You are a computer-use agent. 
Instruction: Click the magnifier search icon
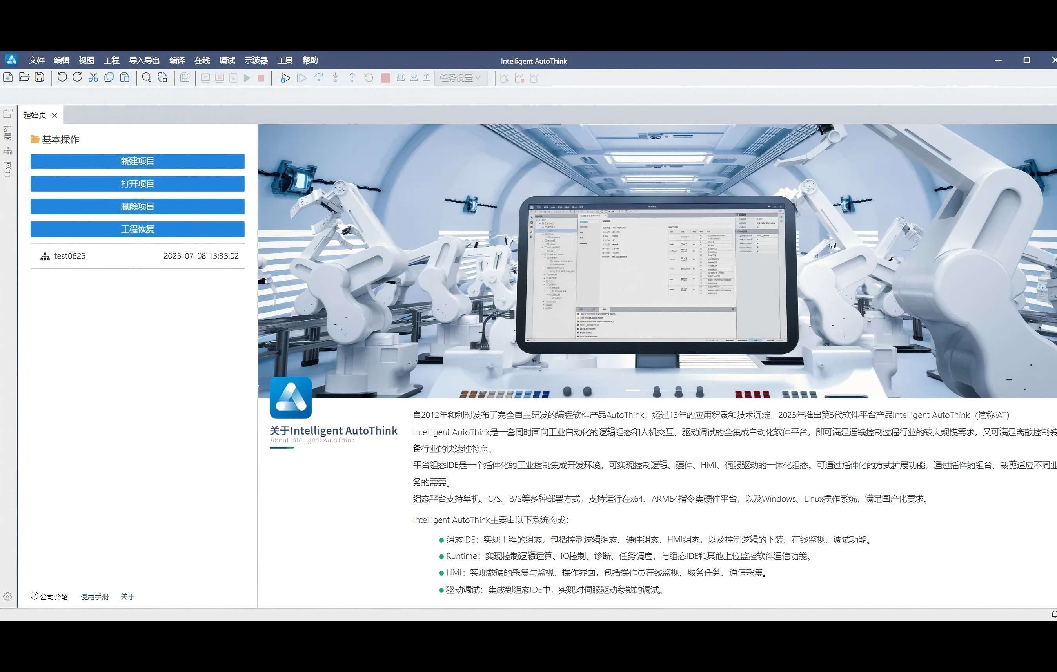147,78
